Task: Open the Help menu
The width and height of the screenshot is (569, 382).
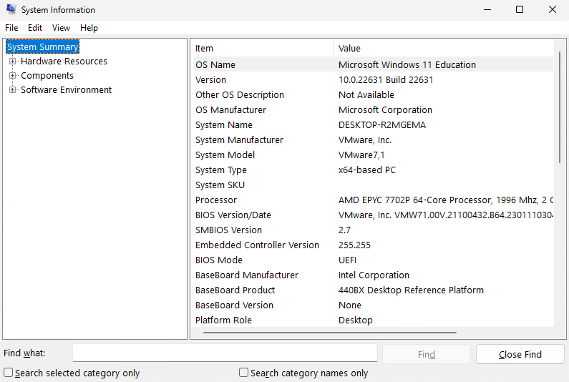Action: pos(89,28)
